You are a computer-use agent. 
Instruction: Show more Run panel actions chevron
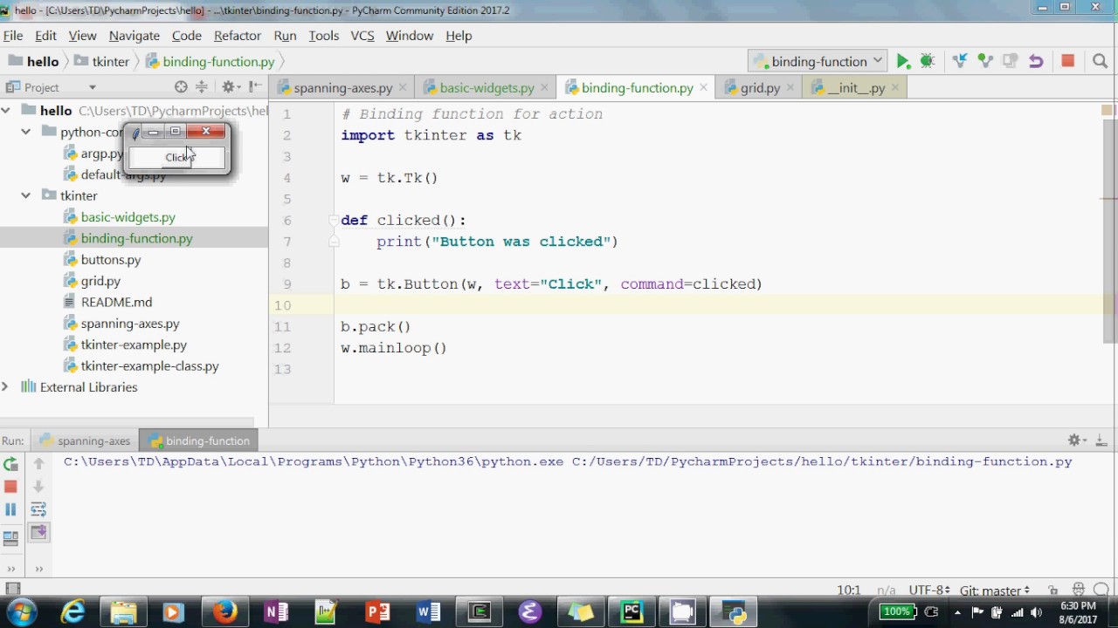click(10, 569)
